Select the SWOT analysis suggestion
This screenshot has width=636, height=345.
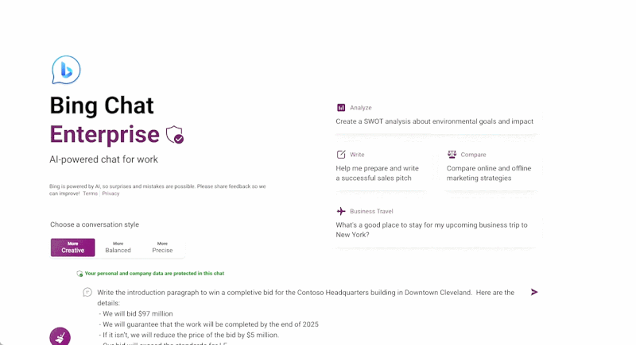[434, 122]
